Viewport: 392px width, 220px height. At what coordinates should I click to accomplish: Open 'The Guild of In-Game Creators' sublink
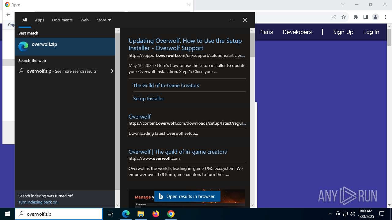166,85
